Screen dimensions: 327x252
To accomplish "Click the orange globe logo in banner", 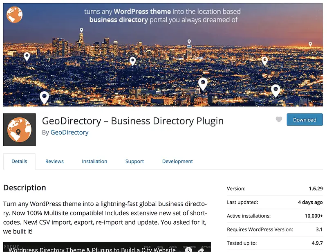I will click(14, 14).
